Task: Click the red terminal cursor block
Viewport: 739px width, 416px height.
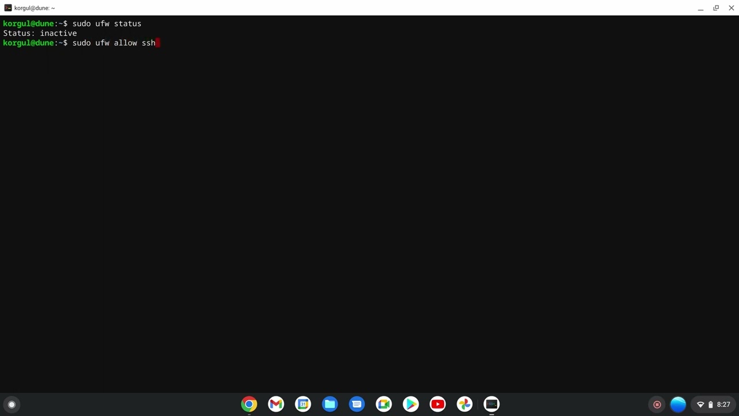Action: pos(158,43)
